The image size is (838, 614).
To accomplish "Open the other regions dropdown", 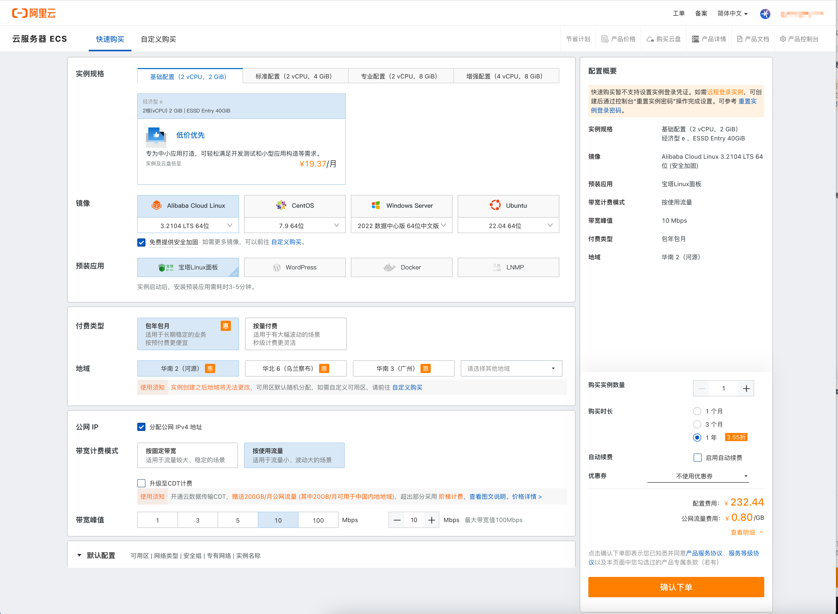I will click(511, 368).
